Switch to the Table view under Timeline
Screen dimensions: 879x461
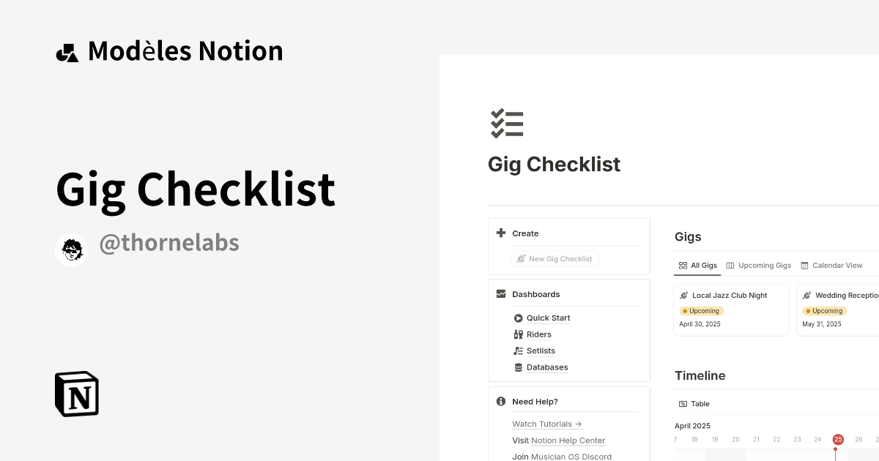(x=694, y=403)
